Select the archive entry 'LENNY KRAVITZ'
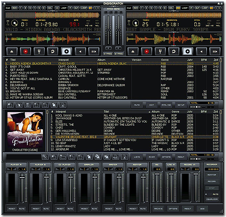Image resolution: width=226 pixels, height=217 pixels. coord(134,146)
